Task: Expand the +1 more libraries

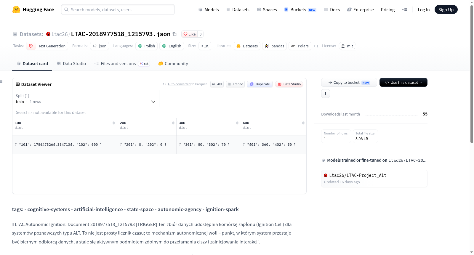Action: (x=316, y=46)
